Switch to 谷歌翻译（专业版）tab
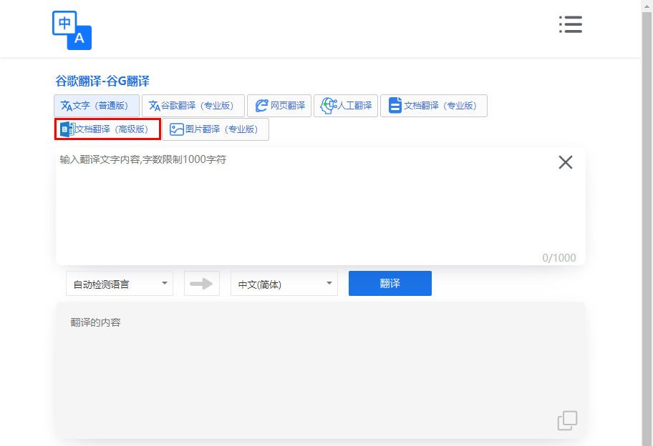The width and height of the screenshot is (653, 446). [193, 106]
